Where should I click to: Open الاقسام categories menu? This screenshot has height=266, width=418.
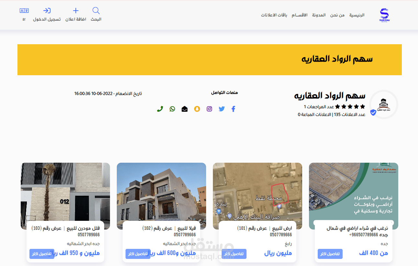(300, 15)
